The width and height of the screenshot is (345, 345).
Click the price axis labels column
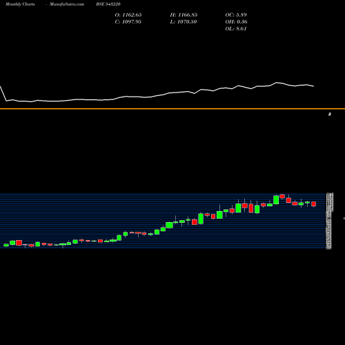pos(329,221)
